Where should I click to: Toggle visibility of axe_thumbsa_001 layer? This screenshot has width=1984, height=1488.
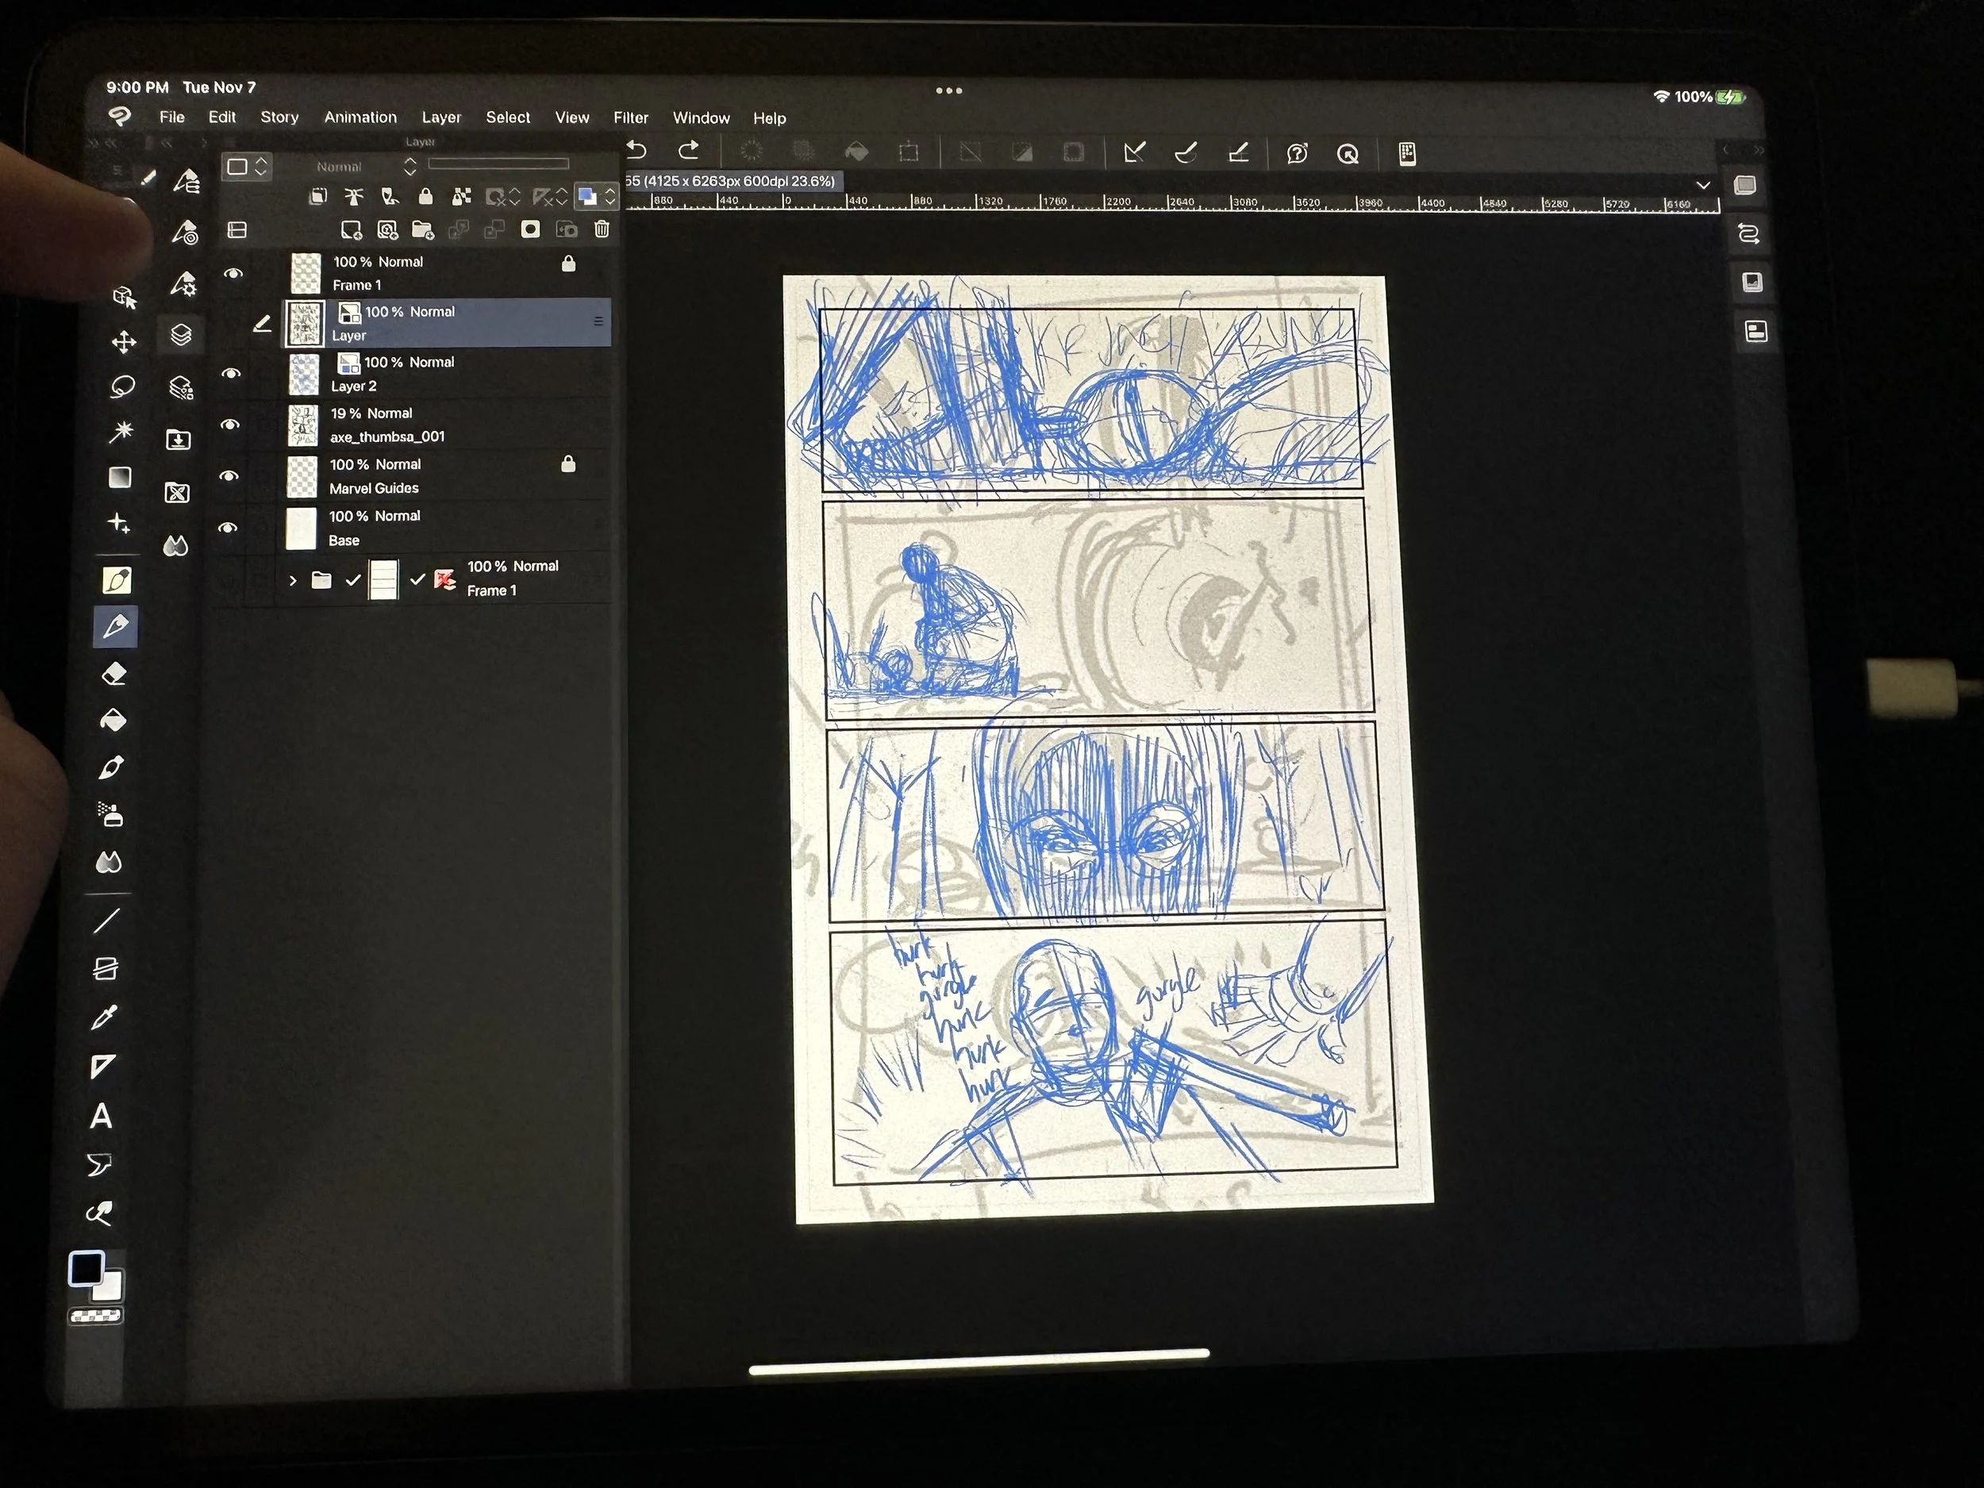click(x=230, y=425)
